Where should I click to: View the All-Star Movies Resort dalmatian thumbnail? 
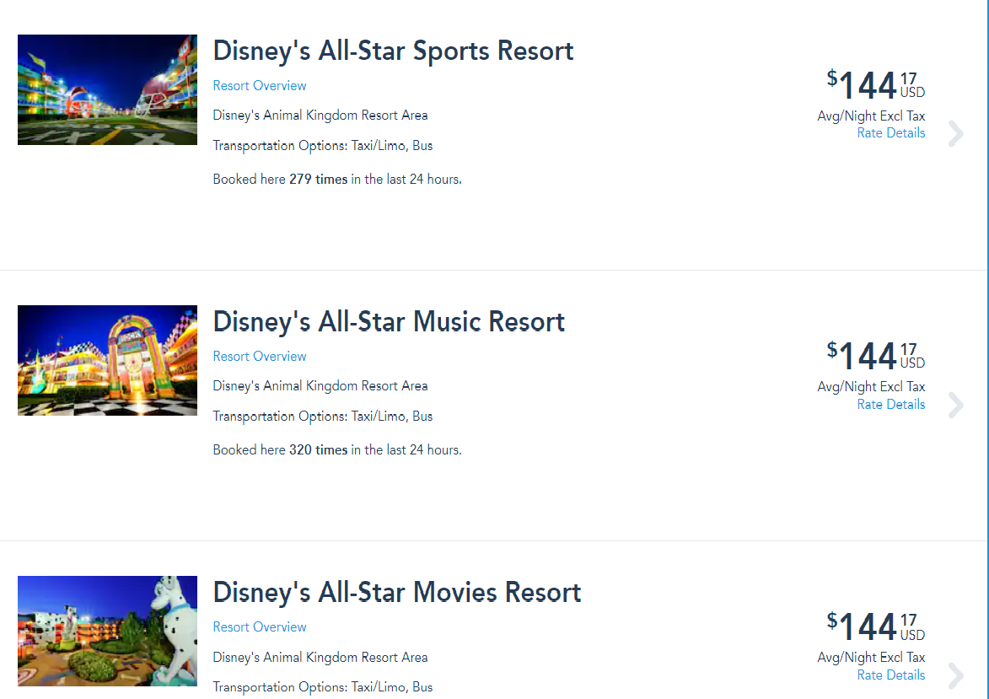point(107,631)
